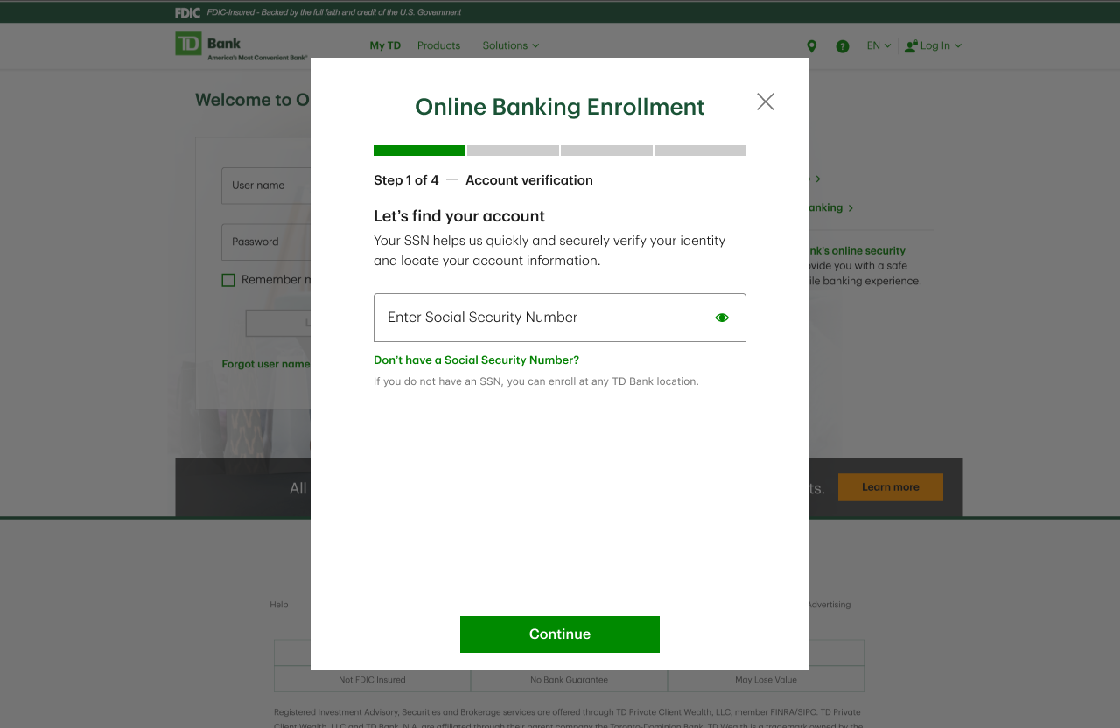Click the May Lose Value cell
This screenshot has height=728, width=1120.
[766, 679]
